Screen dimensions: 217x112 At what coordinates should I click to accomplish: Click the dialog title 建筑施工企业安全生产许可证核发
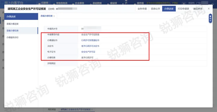[x=27, y=9]
